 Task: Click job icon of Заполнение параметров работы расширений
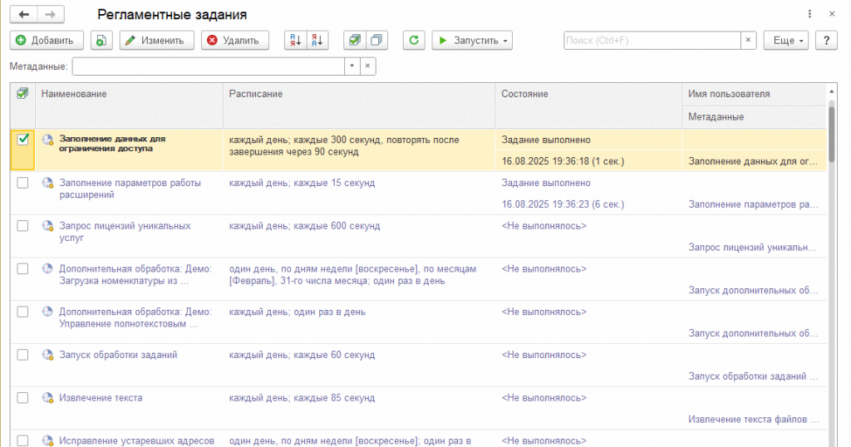tap(47, 183)
